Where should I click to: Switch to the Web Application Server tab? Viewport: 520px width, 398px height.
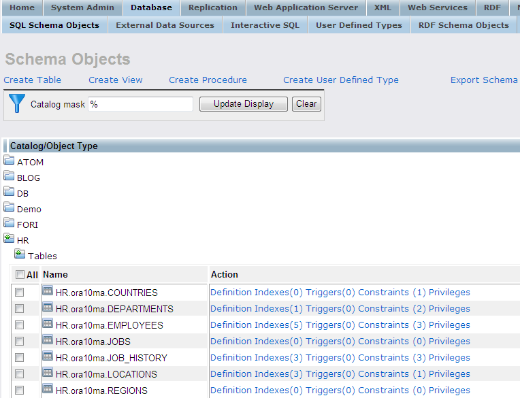(x=306, y=7)
